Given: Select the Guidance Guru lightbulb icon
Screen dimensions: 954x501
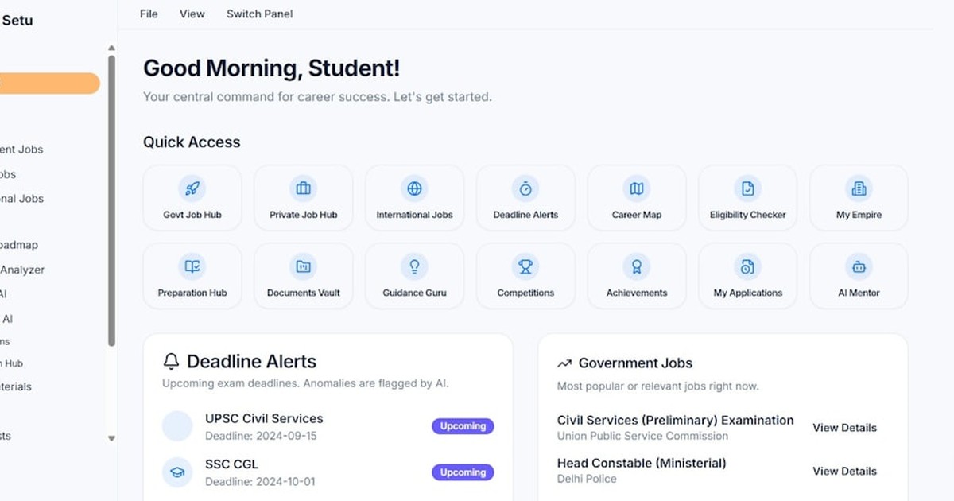Looking at the screenshot, I should point(414,266).
